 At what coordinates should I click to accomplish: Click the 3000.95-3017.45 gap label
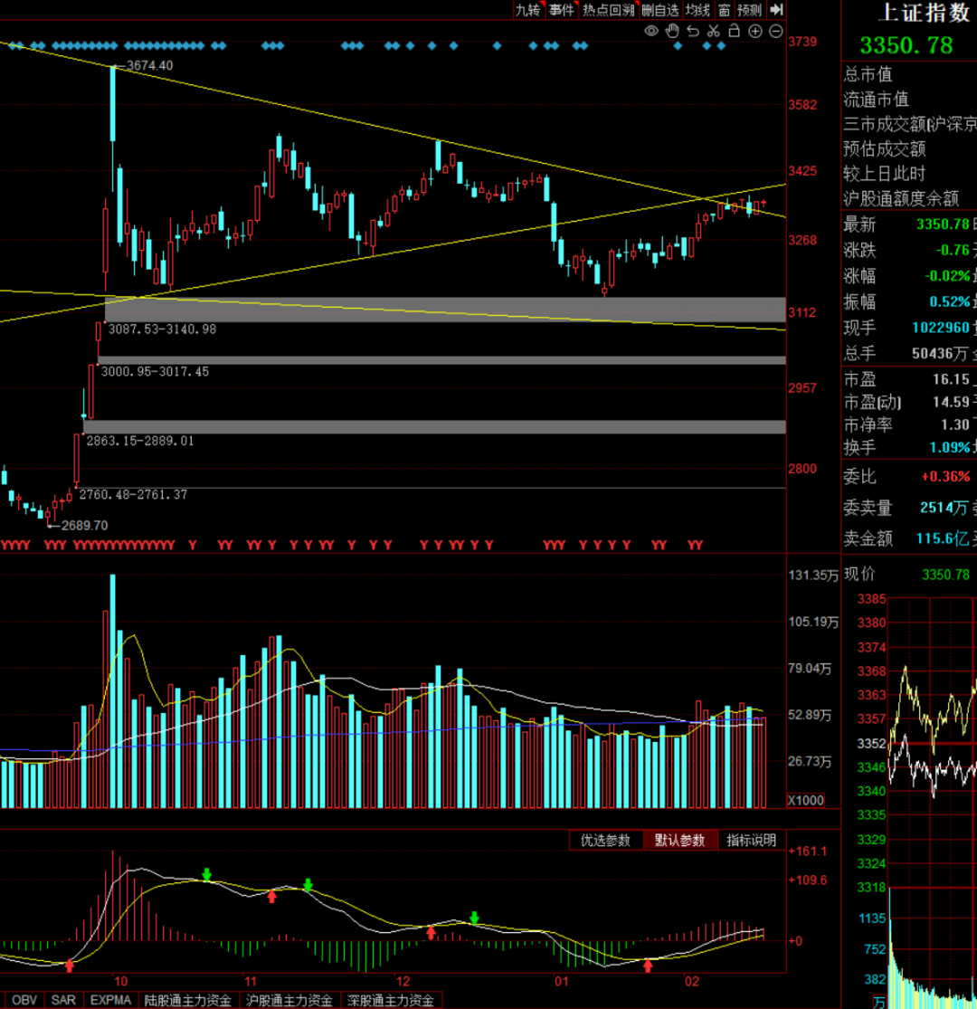[155, 371]
